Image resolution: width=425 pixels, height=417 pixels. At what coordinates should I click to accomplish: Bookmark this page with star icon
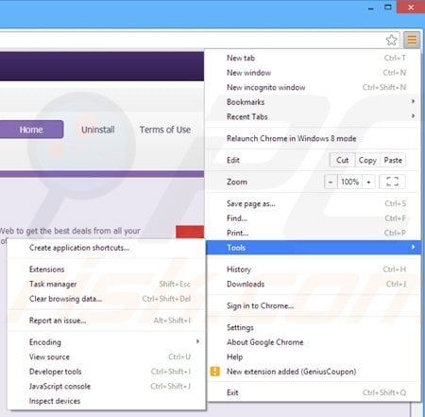(x=391, y=40)
